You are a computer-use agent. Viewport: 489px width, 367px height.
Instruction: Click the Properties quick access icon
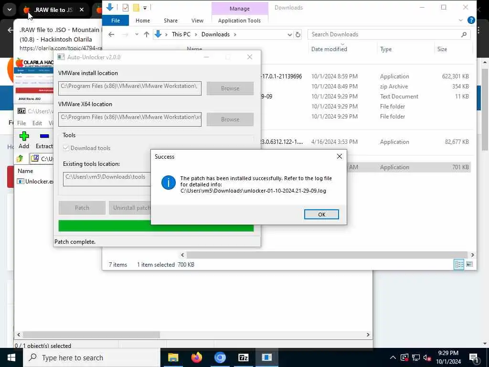click(x=126, y=7)
